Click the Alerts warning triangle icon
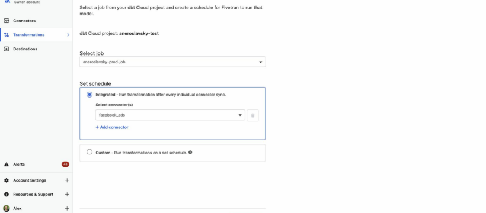 [7, 164]
